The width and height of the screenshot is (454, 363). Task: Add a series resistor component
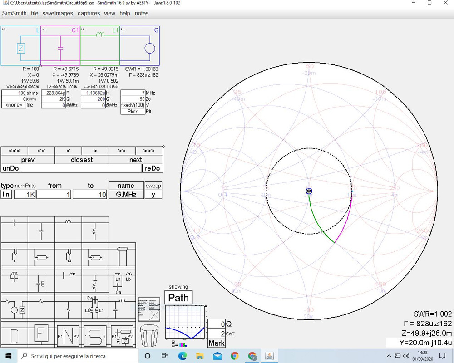click(41, 308)
